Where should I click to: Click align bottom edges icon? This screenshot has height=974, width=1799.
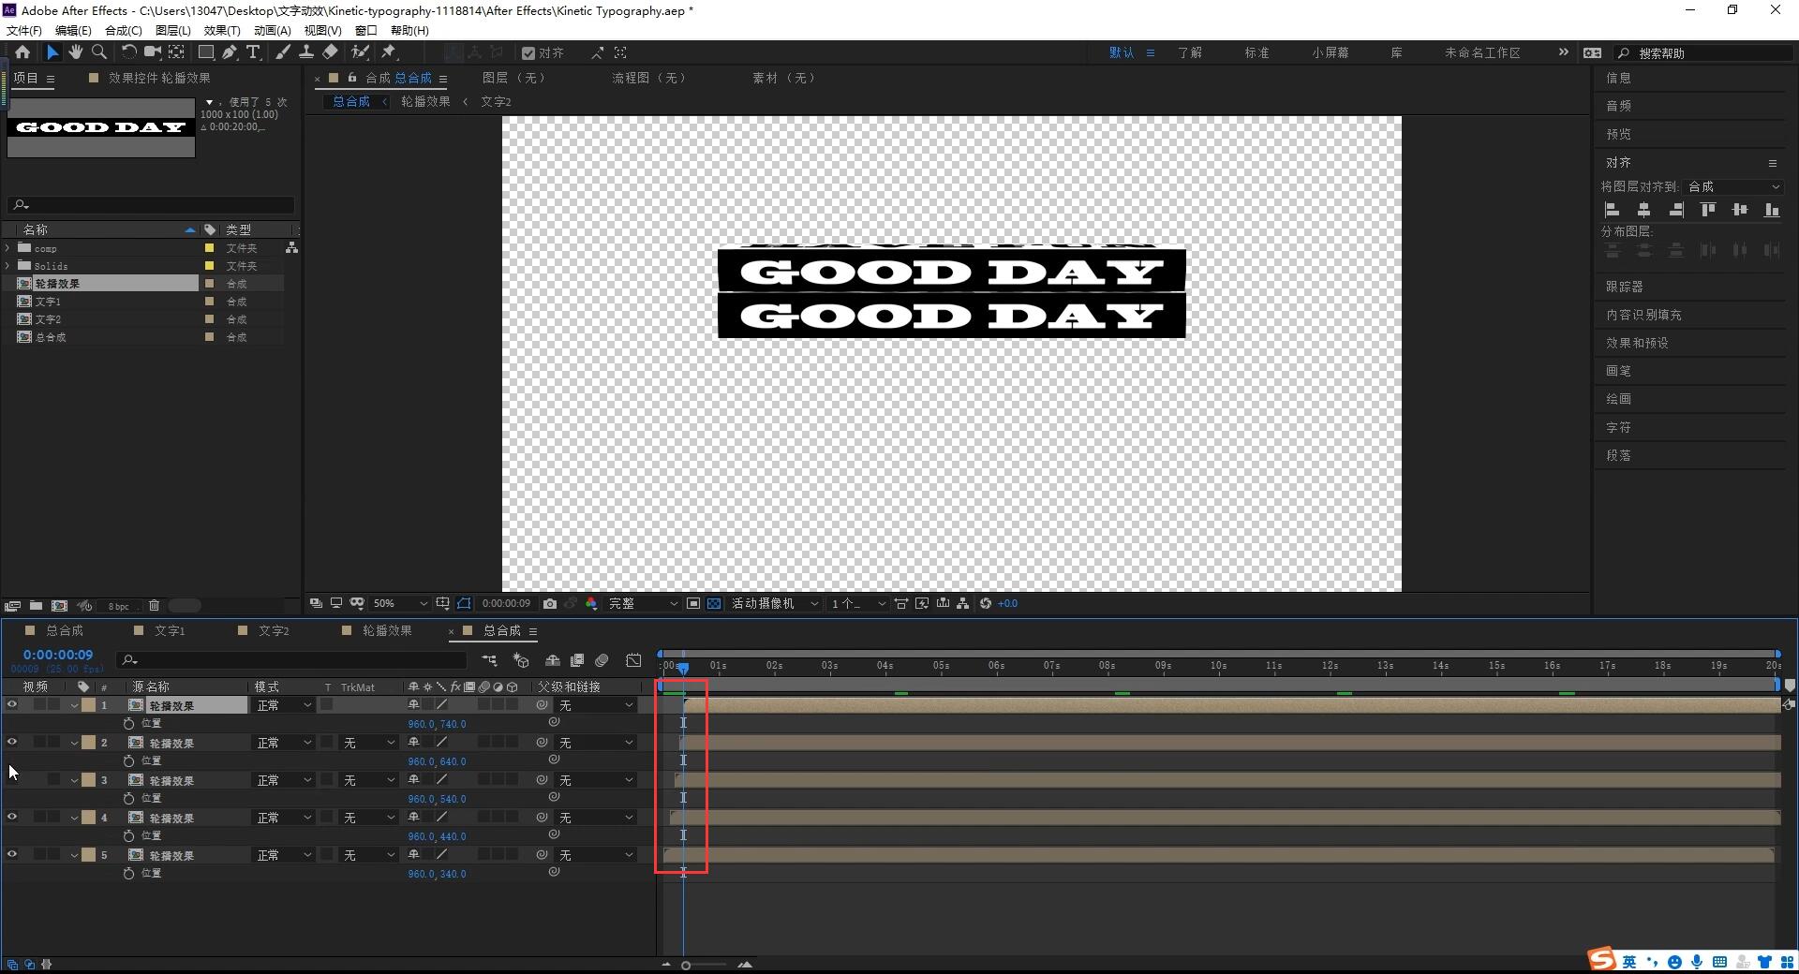(x=1772, y=210)
